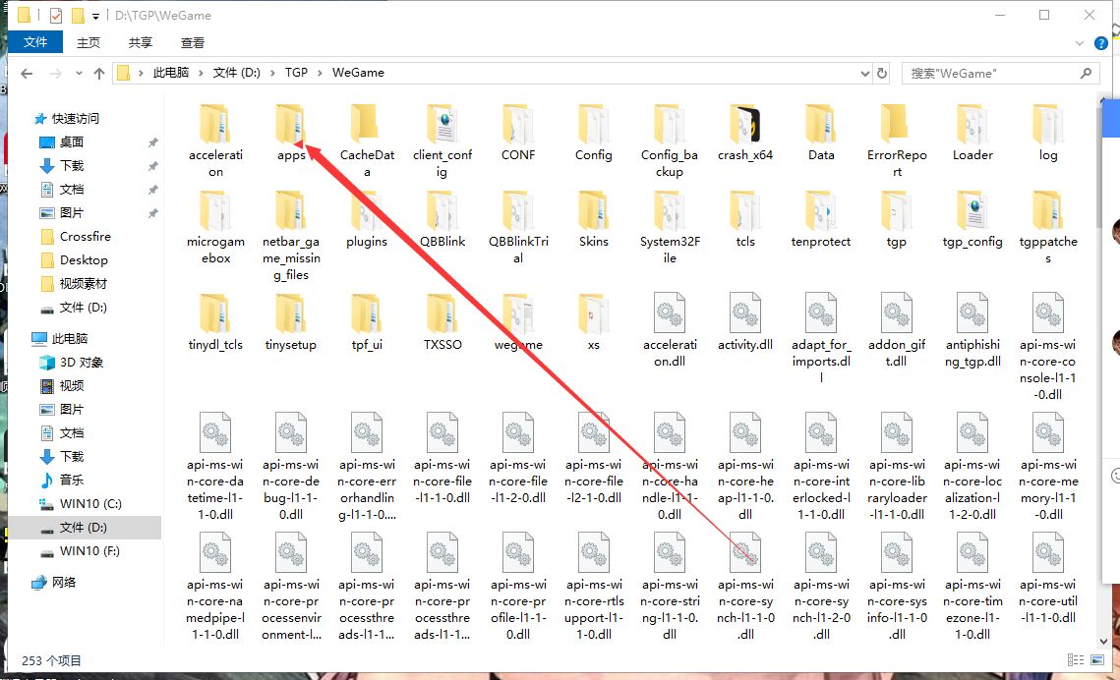Select the tinysetup folder

click(x=291, y=322)
